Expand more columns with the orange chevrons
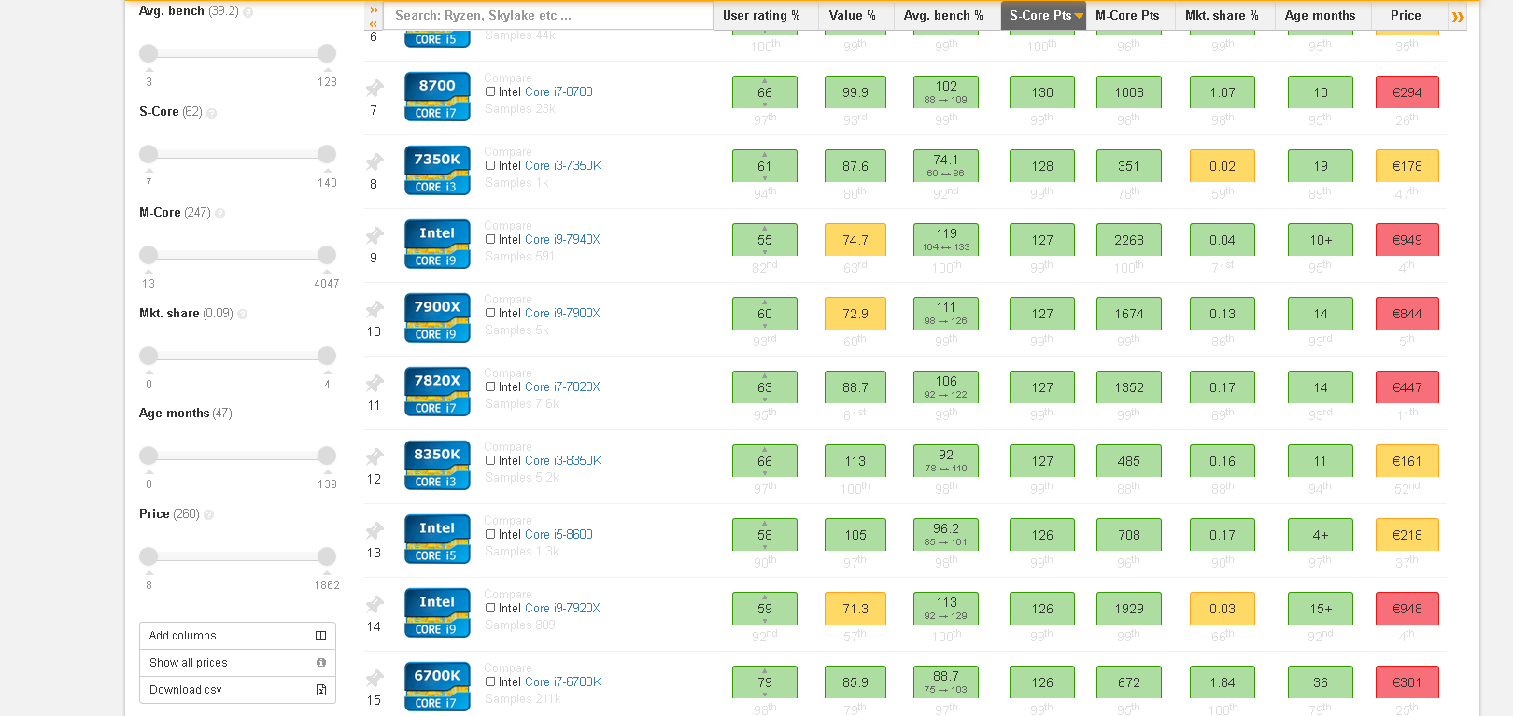1513x716 pixels. point(1457,16)
